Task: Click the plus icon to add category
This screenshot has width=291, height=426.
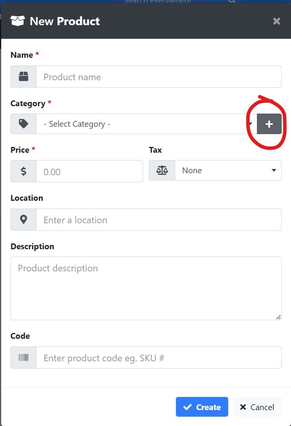Action: coord(269,124)
